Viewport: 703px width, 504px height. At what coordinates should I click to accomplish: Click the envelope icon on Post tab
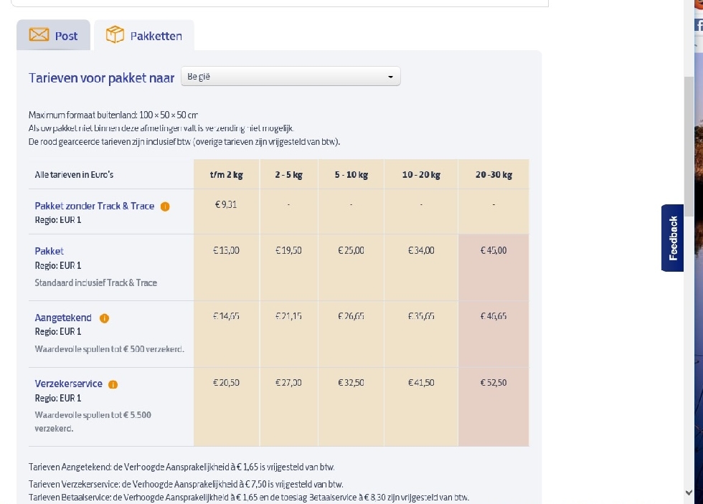pos(39,34)
